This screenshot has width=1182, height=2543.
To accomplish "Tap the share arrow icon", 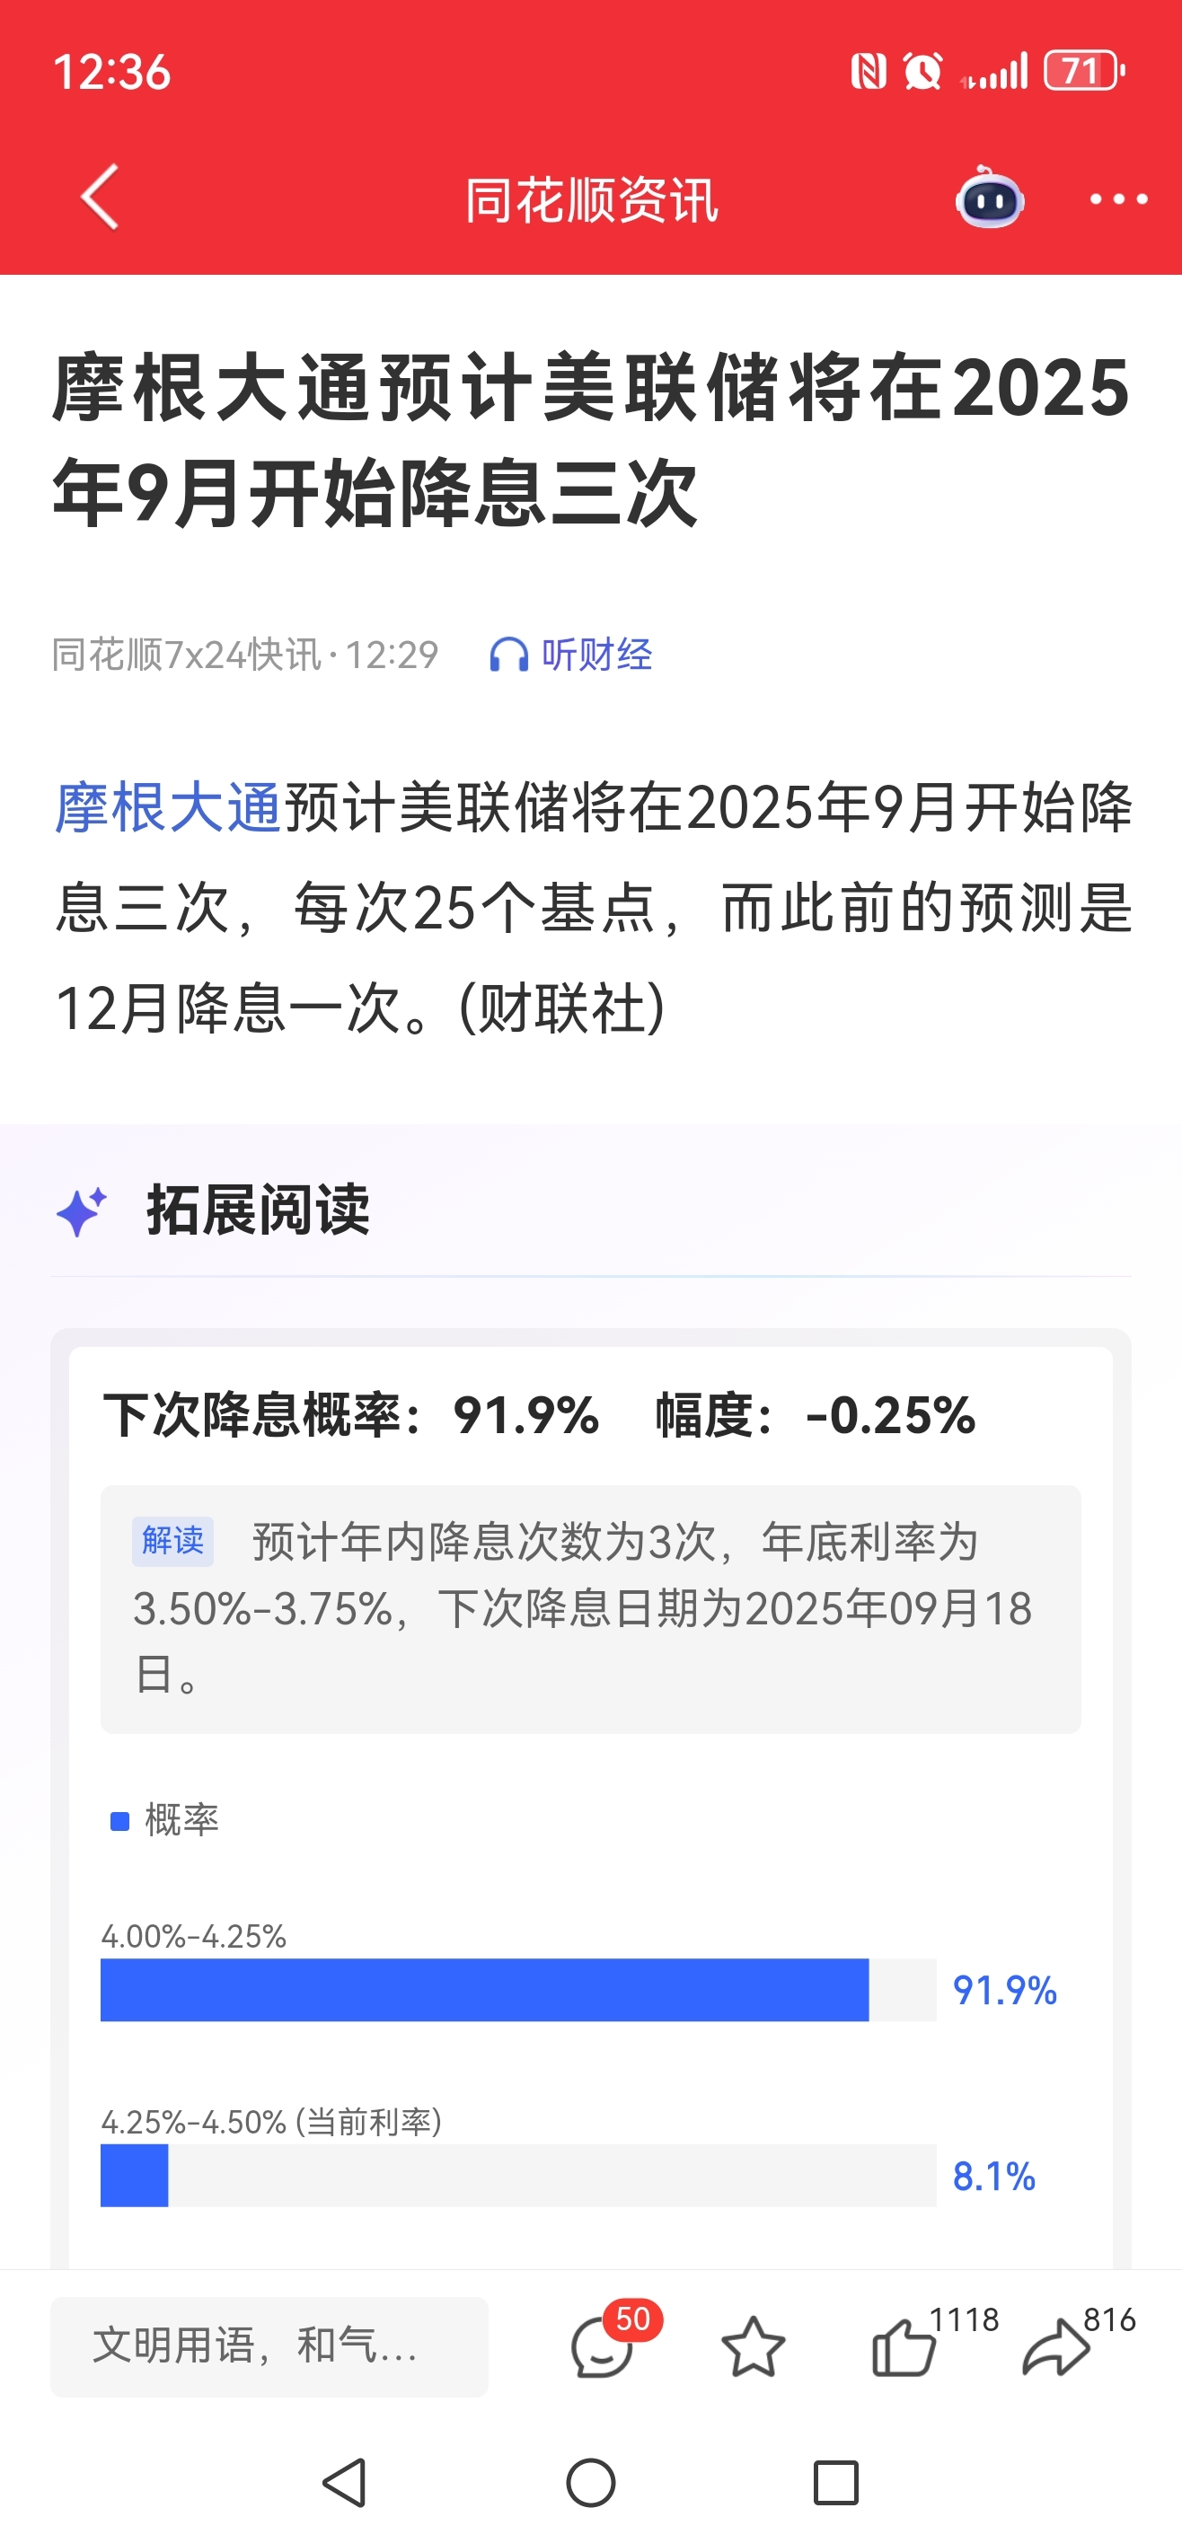I will [1055, 2346].
